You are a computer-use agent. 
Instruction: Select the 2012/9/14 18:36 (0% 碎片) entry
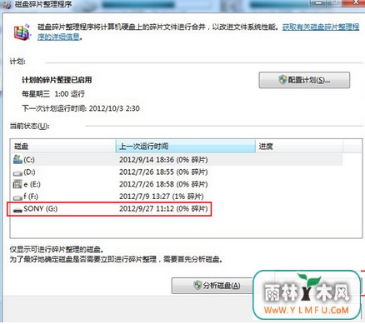163,160
